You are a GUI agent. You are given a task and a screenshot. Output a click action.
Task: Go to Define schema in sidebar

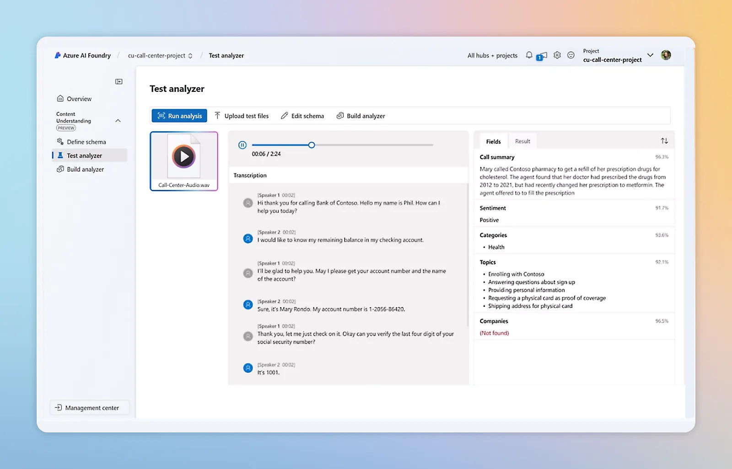click(86, 142)
